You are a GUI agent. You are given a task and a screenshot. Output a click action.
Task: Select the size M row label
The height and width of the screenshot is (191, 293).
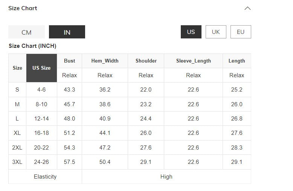click(x=17, y=104)
